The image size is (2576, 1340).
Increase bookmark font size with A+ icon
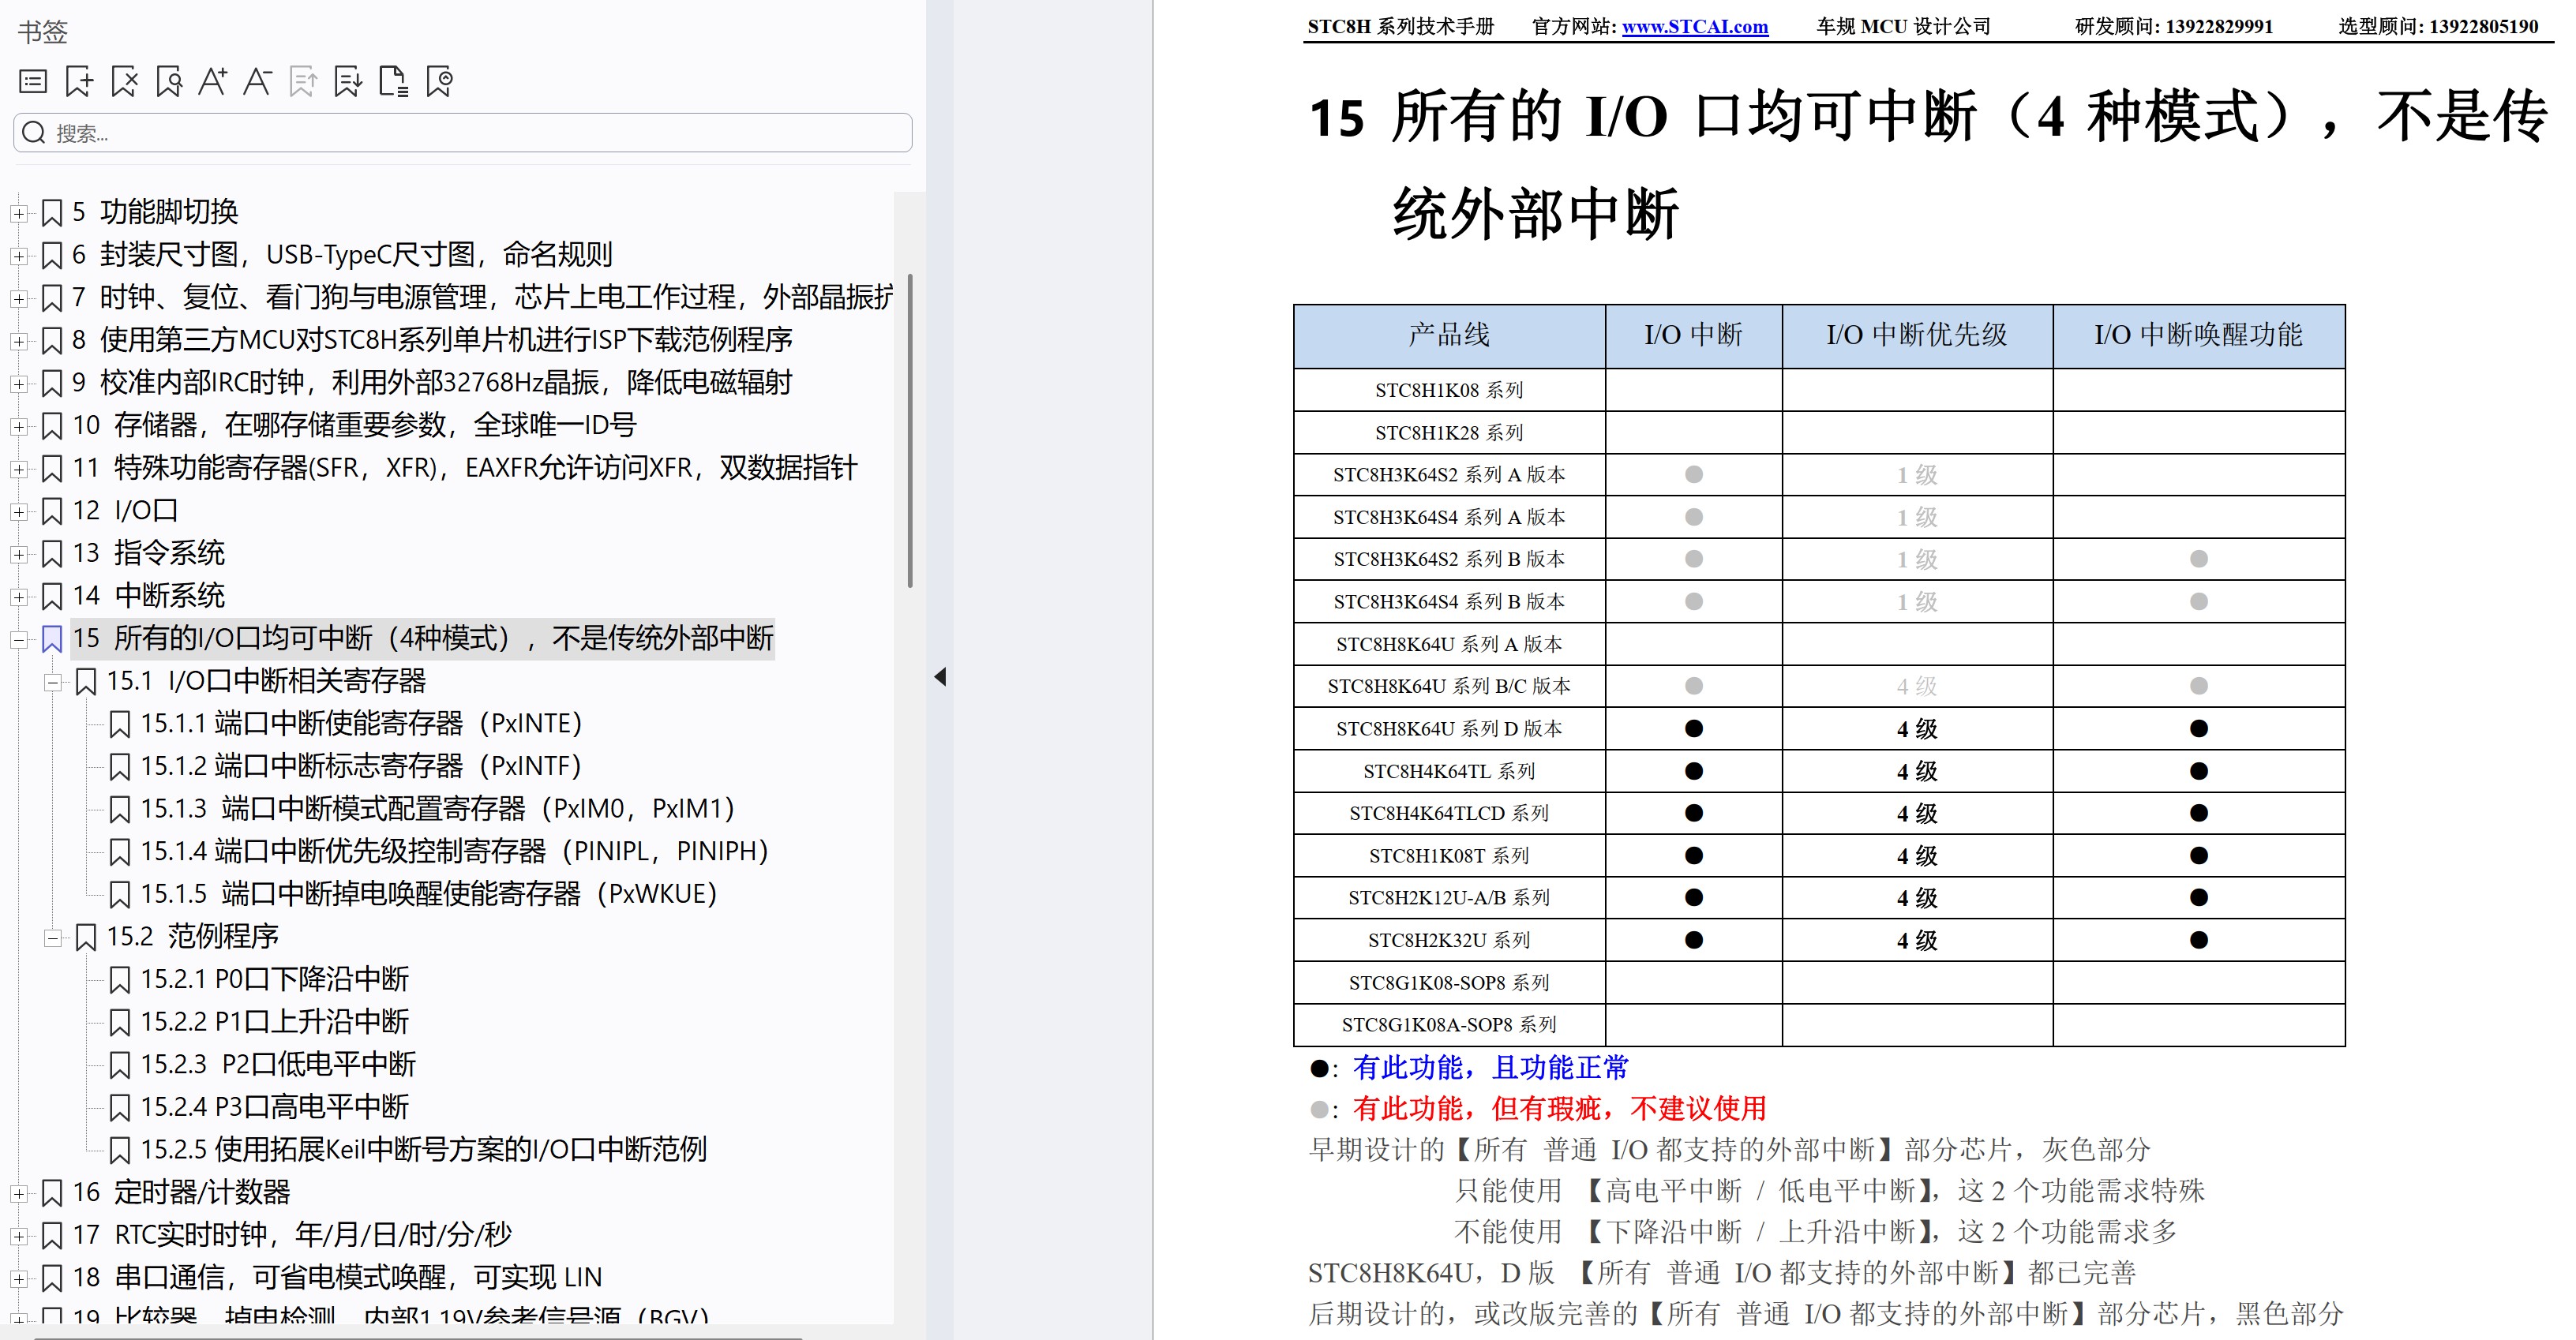point(212,81)
